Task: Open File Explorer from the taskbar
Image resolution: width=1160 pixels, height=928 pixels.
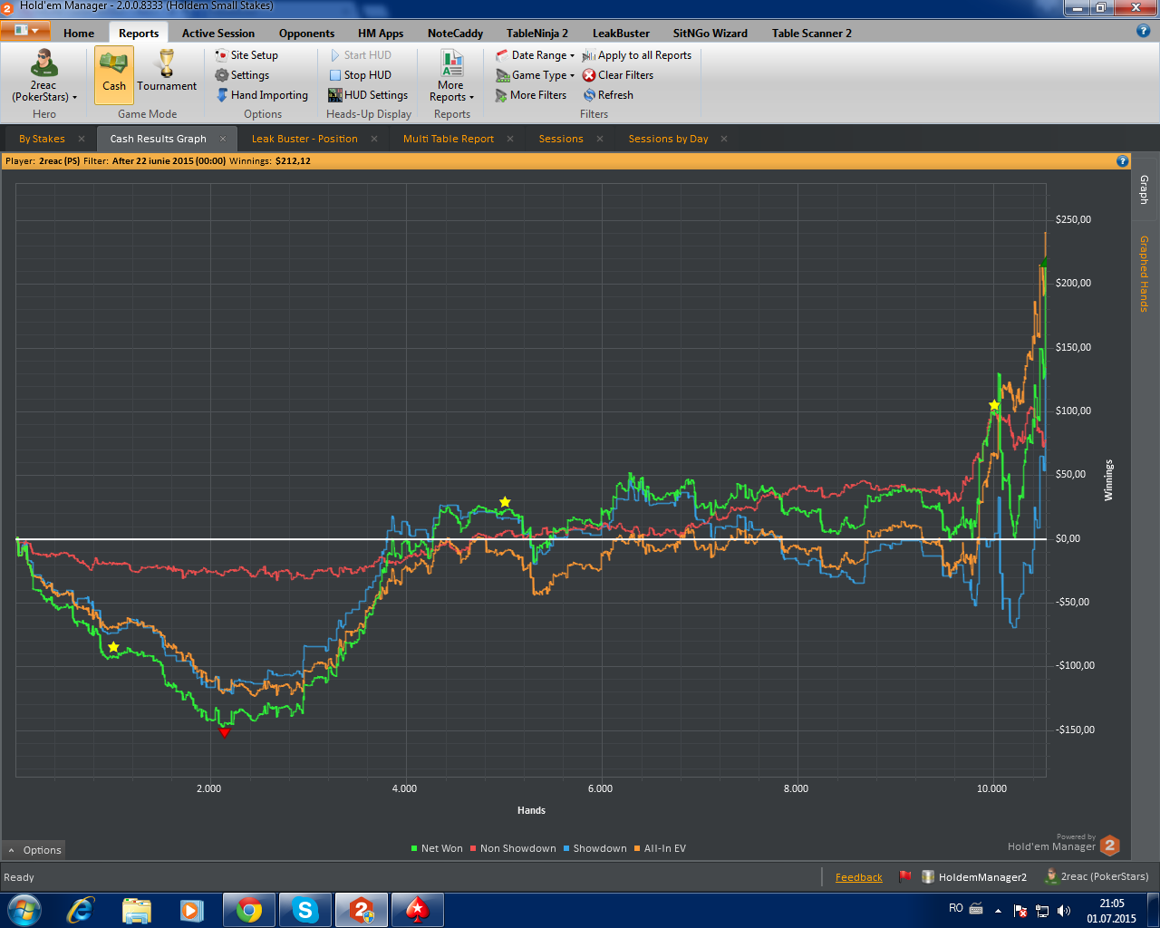Action: pyautogui.click(x=137, y=910)
